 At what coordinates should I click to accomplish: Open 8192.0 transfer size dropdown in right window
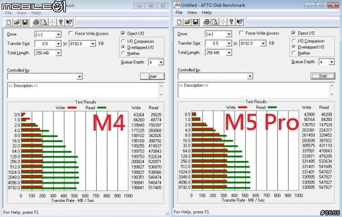(263, 44)
